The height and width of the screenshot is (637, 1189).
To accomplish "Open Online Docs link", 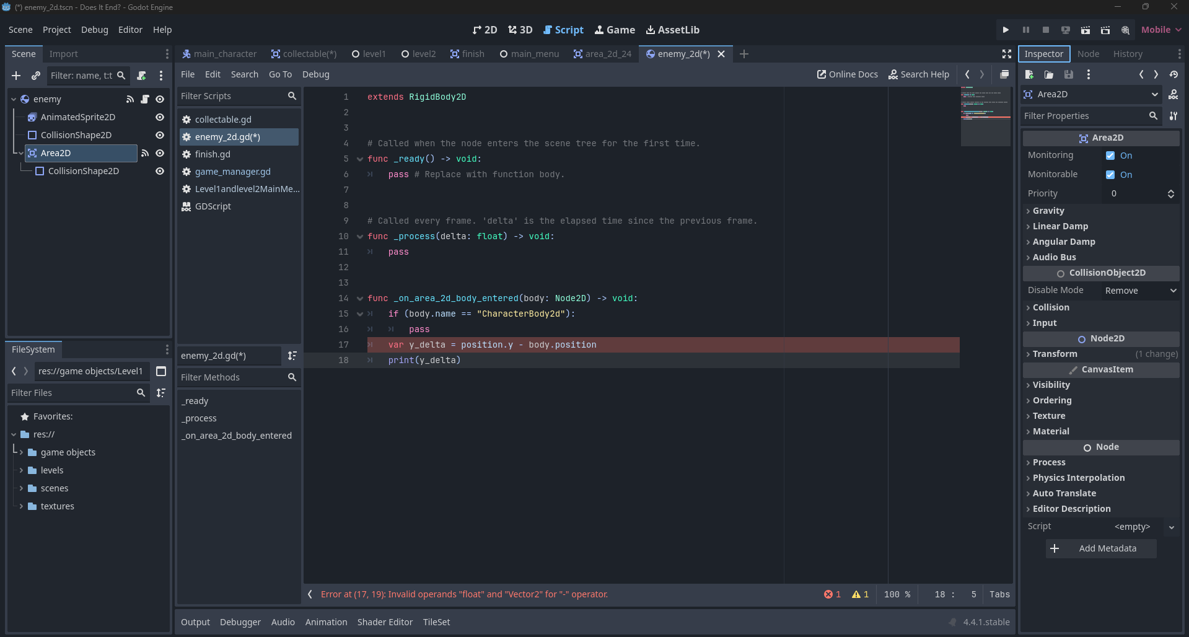I will tap(847, 74).
